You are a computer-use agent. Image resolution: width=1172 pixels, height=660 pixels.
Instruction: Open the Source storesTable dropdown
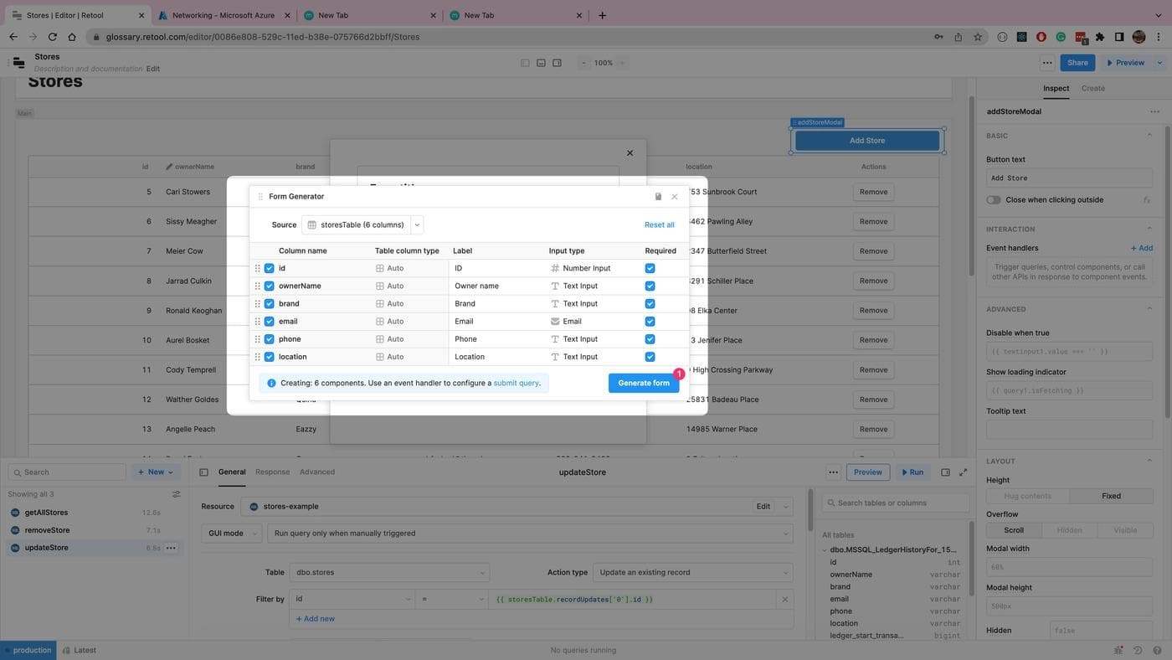[417, 224]
